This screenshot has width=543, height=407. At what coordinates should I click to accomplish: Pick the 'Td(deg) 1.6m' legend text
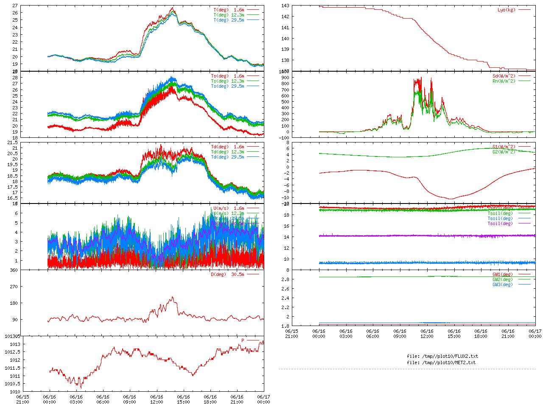point(227,147)
